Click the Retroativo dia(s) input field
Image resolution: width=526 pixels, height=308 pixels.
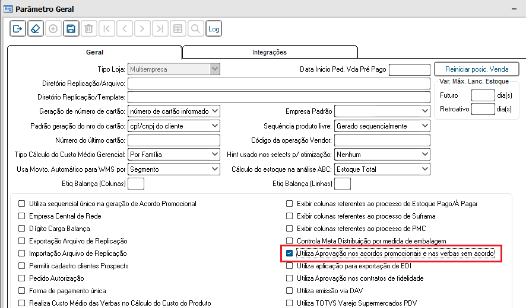tap(483, 109)
